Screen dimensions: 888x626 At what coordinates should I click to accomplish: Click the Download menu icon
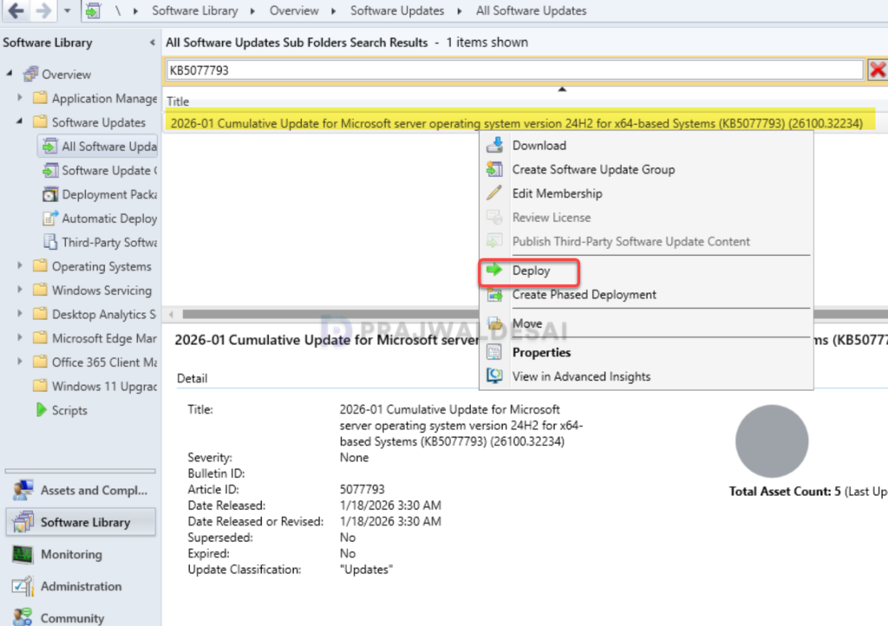tap(494, 145)
